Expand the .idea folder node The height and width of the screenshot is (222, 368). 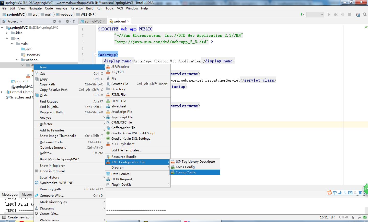coord(7,33)
